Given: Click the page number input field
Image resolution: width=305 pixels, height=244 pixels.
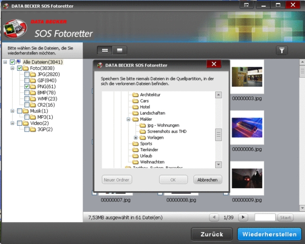Looking at the screenshot, I should click(265, 217).
